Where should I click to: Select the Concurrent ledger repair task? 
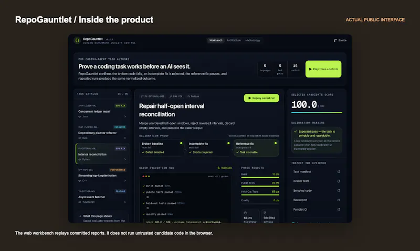coord(102,111)
